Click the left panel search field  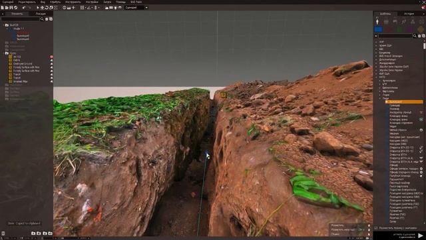20,19
